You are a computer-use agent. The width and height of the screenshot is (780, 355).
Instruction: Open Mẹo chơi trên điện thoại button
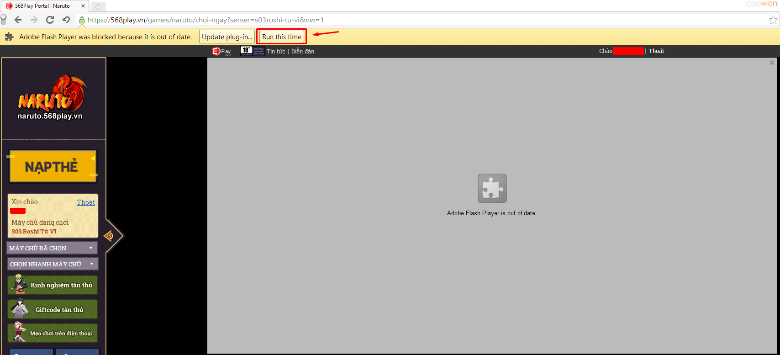click(53, 333)
